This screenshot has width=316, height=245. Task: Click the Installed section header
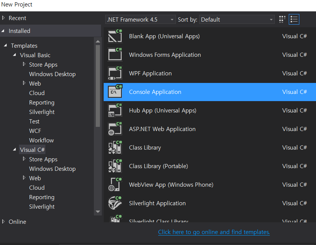50,31
